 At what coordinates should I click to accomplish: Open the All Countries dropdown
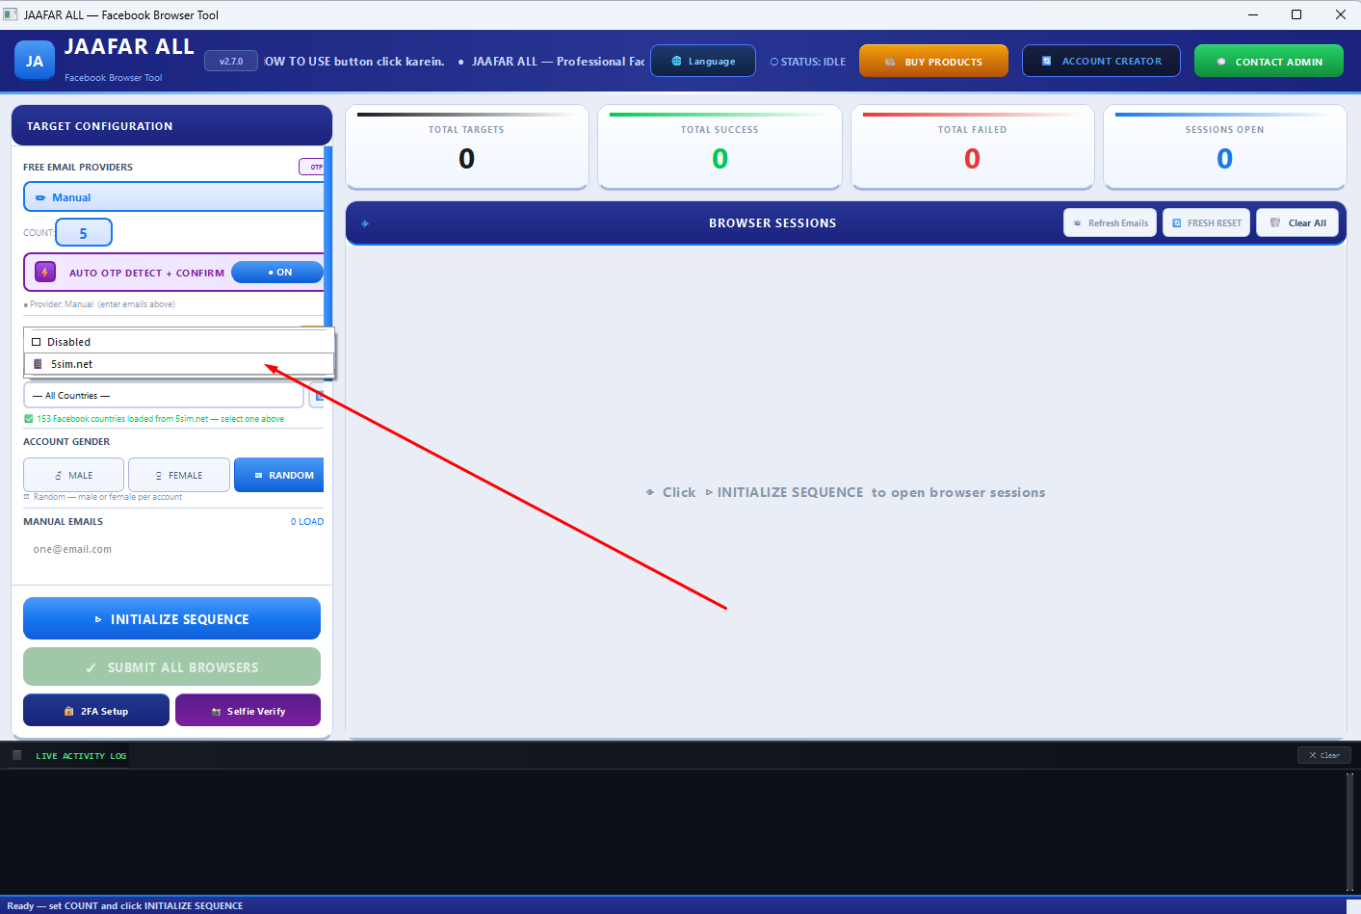tap(164, 396)
